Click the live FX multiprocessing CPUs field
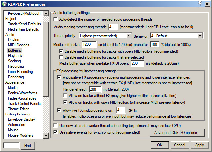 [x=121, y=110]
